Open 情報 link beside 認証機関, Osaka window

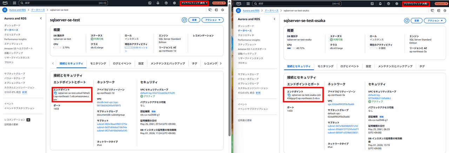tap(381, 117)
